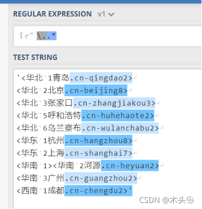Click the highlighted \. token in the regex
This screenshot has height=209, width=202.
coord(41,36)
